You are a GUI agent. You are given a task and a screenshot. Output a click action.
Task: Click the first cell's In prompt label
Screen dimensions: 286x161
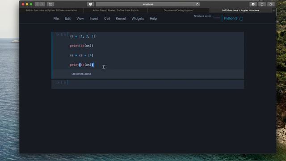click(x=61, y=34)
